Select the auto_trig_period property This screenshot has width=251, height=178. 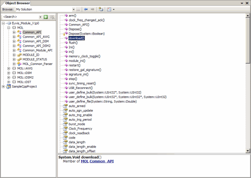click(80, 119)
